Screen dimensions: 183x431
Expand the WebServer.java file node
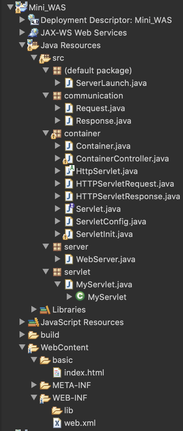click(x=58, y=259)
